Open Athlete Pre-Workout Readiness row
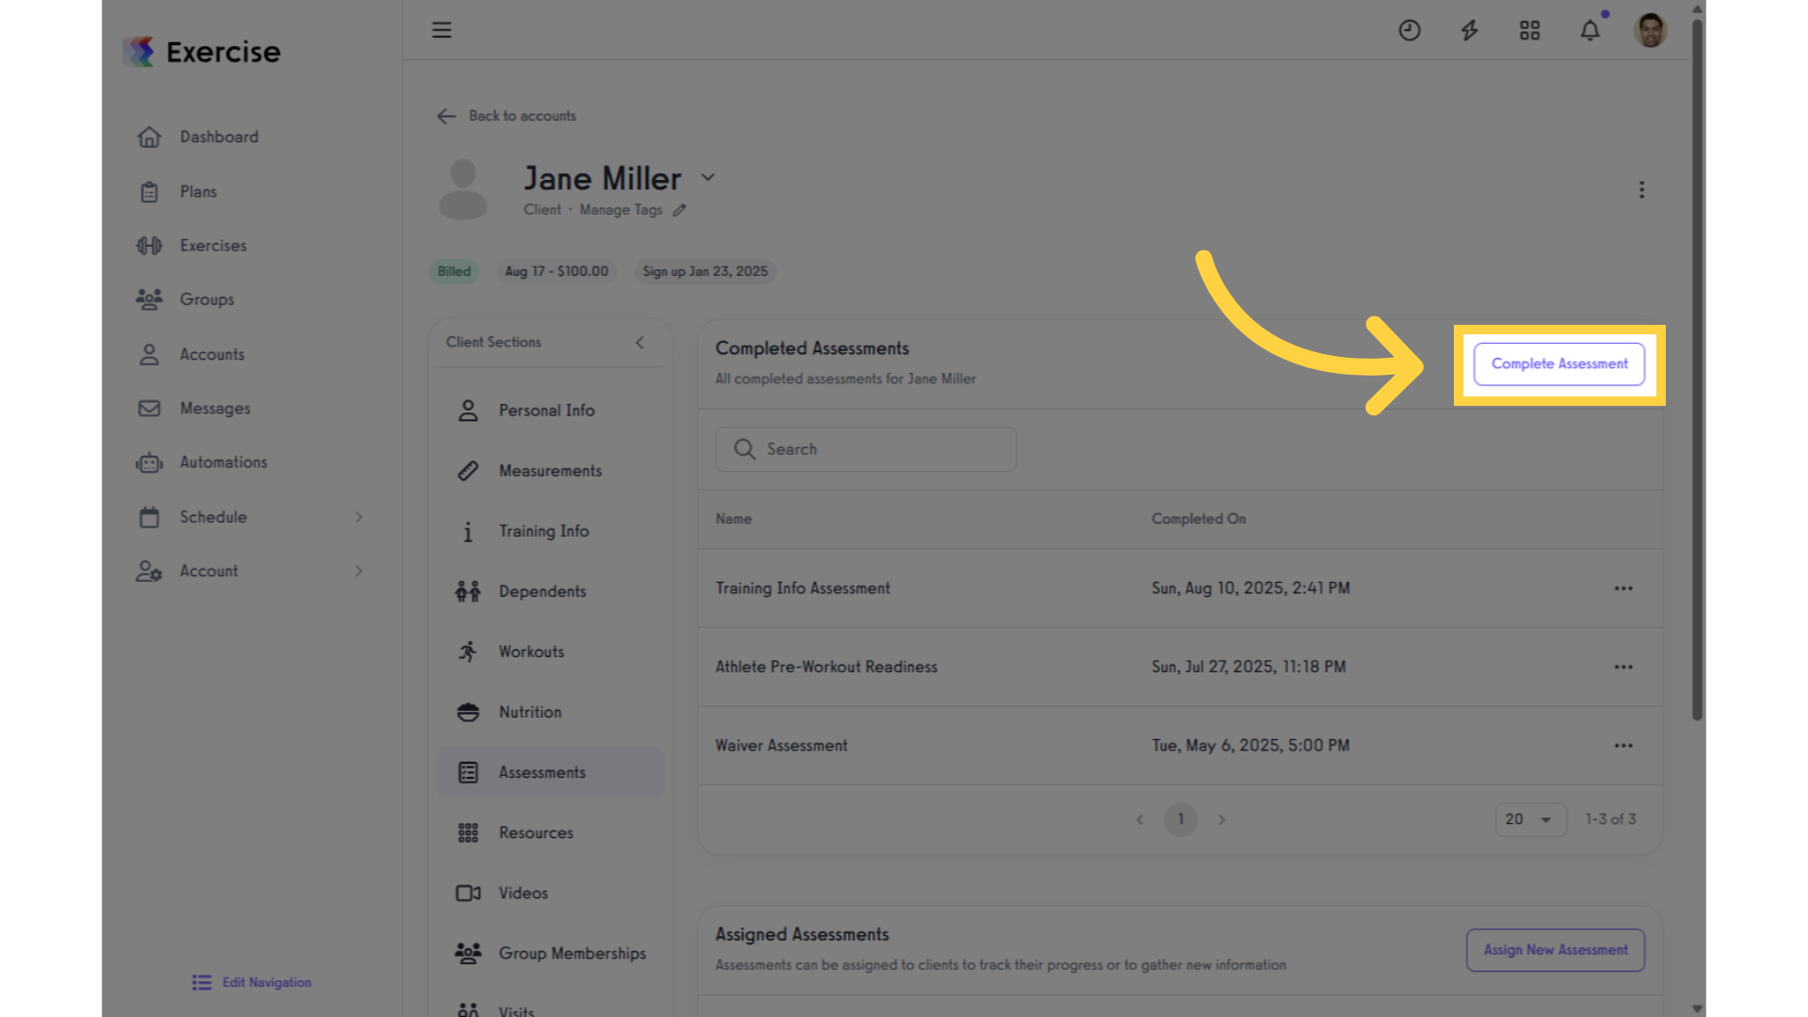The width and height of the screenshot is (1808, 1017). (1179, 667)
